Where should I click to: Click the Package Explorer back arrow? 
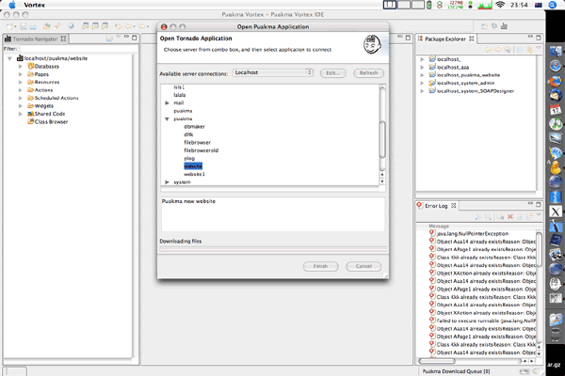[x=488, y=50]
